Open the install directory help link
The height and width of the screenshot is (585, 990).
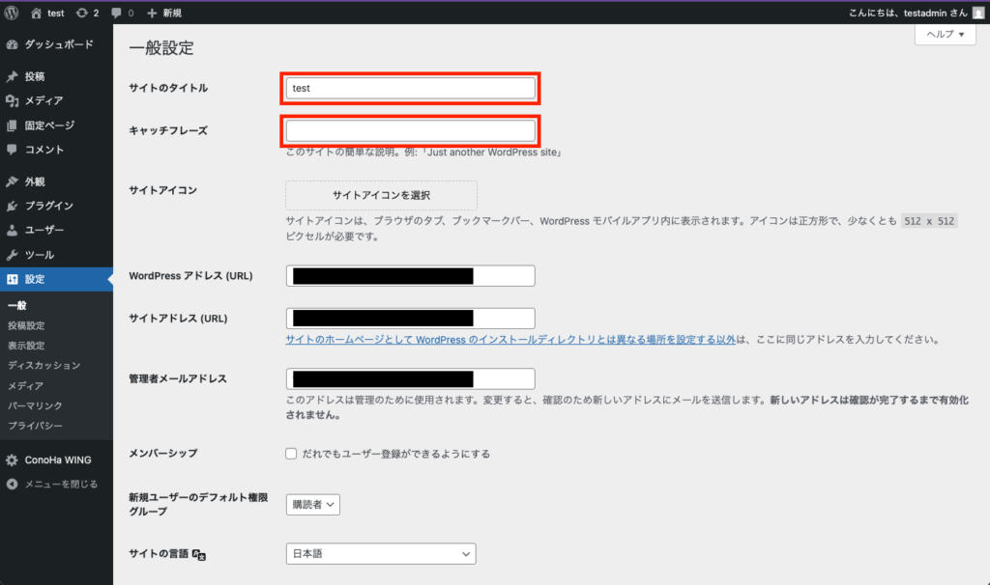coord(510,339)
